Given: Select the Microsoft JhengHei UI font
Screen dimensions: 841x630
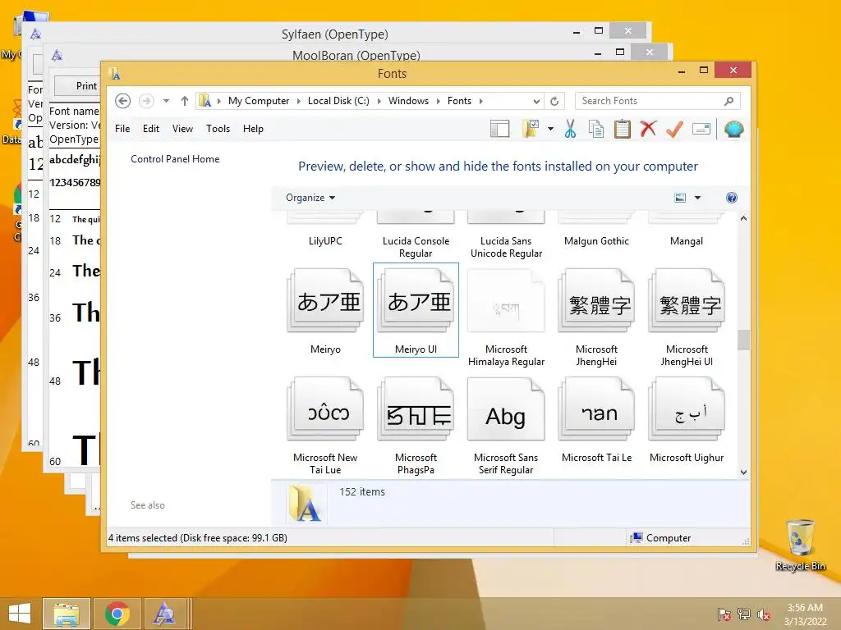Looking at the screenshot, I should 687,317.
